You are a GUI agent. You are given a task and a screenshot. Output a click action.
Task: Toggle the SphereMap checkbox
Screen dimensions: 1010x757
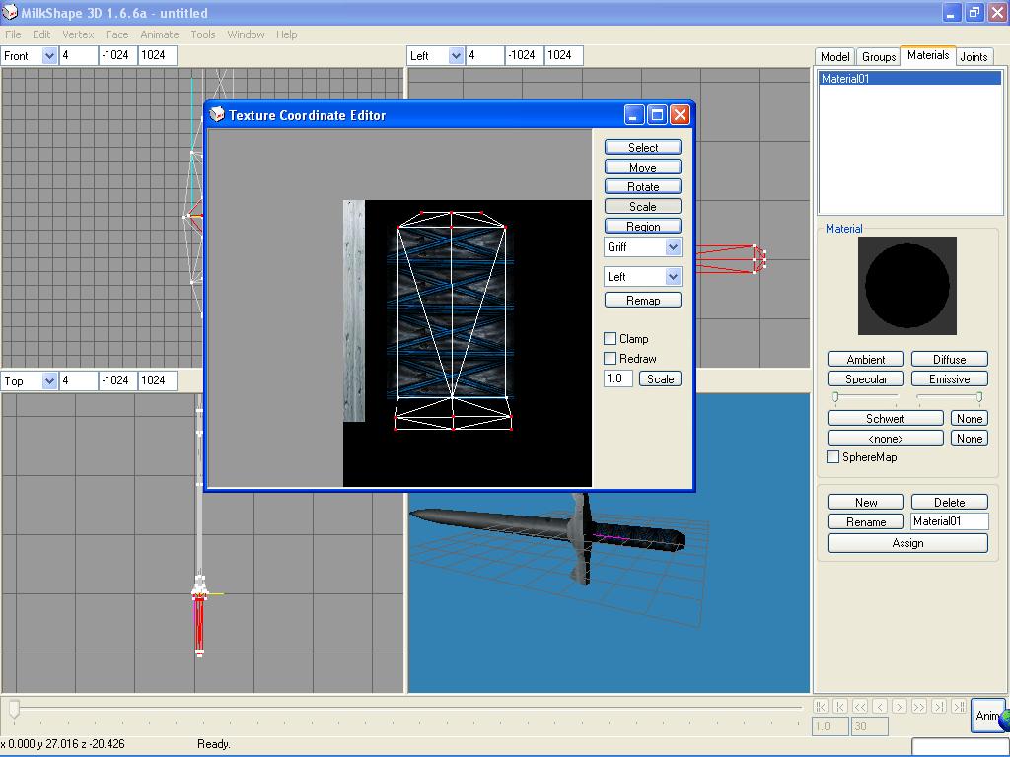click(833, 456)
